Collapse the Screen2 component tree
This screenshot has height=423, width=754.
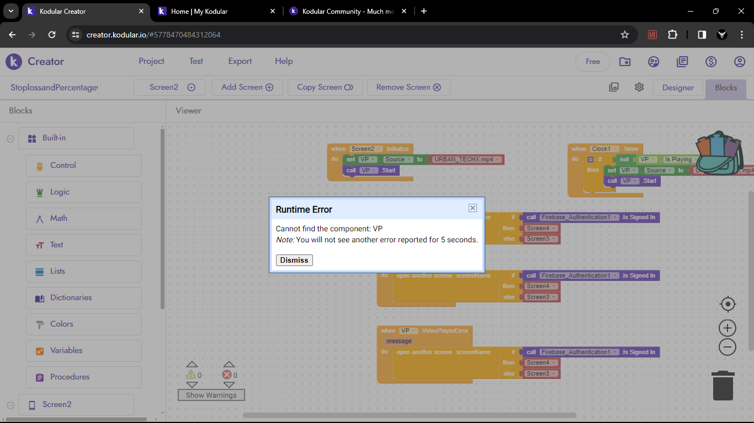tap(10, 405)
